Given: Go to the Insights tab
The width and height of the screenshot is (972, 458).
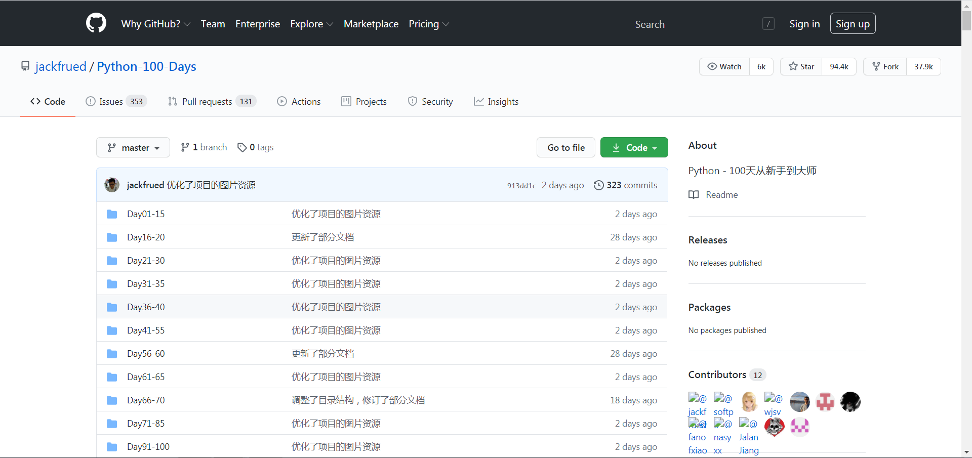Looking at the screenshot, I should coord(496,102).
